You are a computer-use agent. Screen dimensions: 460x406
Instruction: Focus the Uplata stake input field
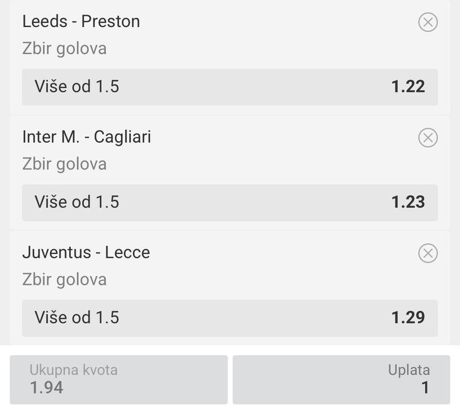coord(341,379)
